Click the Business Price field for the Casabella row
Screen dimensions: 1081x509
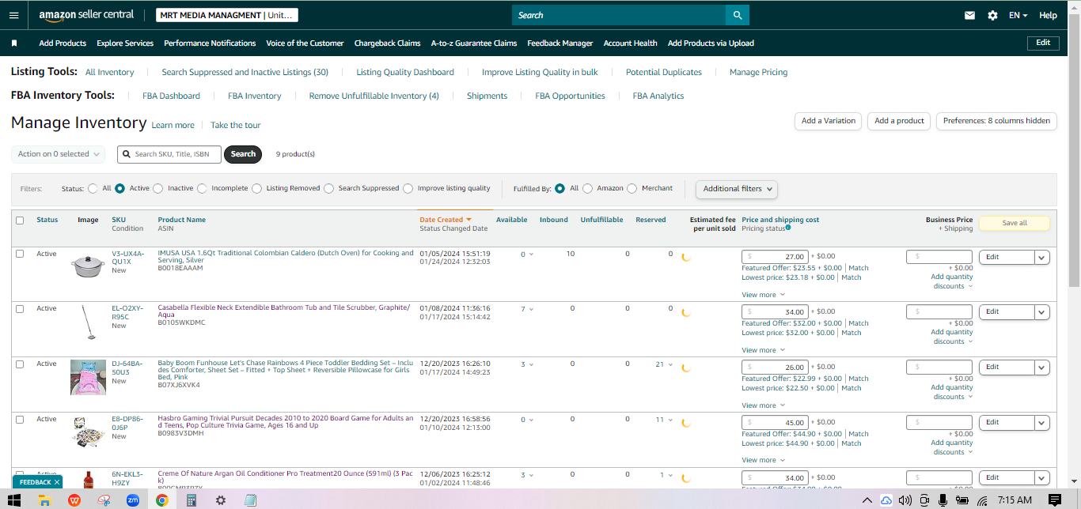(x=939, y=312)
